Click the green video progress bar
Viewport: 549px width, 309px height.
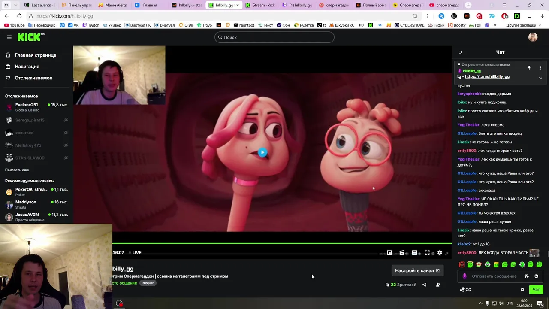tap(282, 244)
